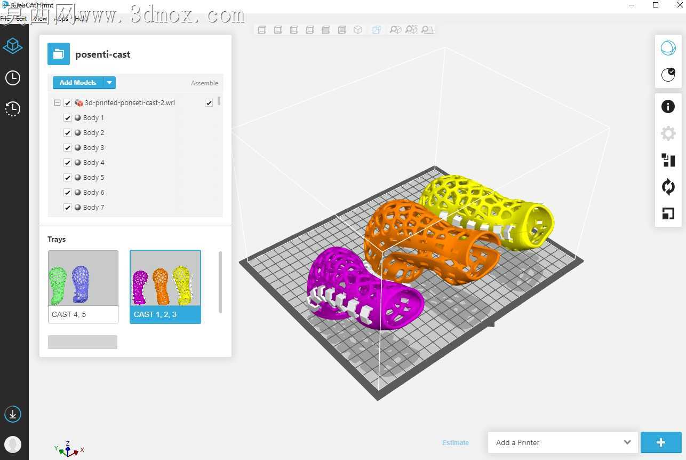Viewport: 686px width, 460px height.
Task: Uncheck the Body 5 checkbox
Action: coord(68,178)
